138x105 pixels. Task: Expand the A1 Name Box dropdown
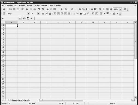click(x=20, y=18)
